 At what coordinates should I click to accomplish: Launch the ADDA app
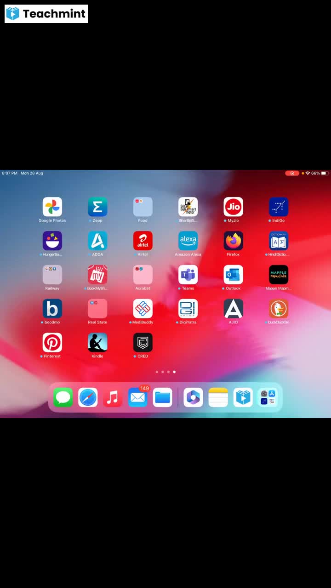97,241
